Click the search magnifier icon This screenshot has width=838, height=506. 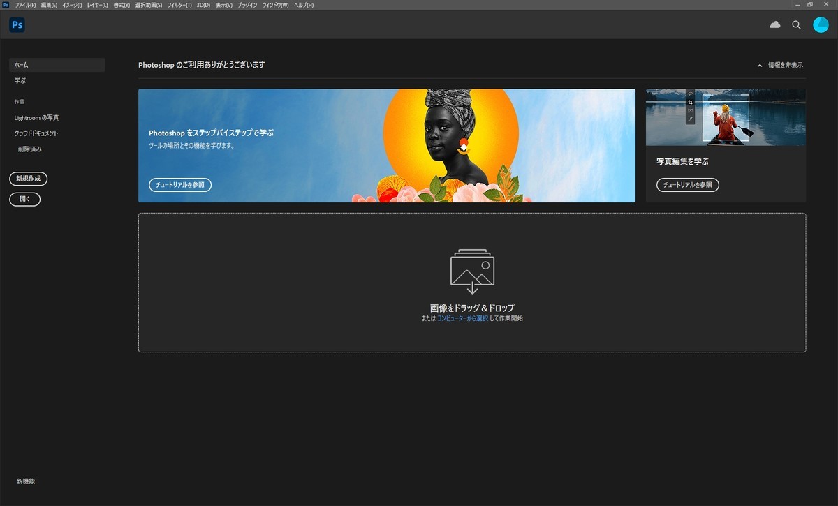(796, 25)
